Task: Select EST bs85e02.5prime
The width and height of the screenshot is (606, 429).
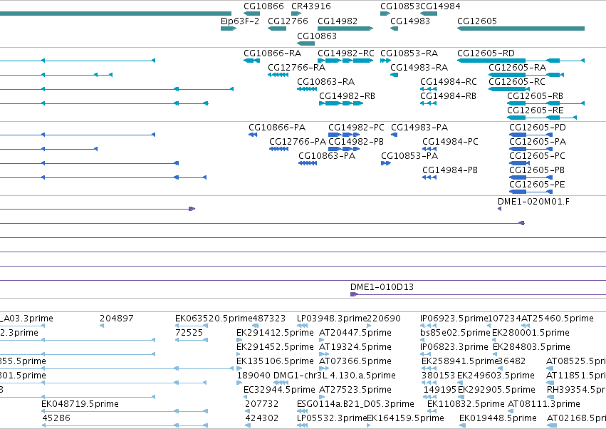Action: (455, 333)
